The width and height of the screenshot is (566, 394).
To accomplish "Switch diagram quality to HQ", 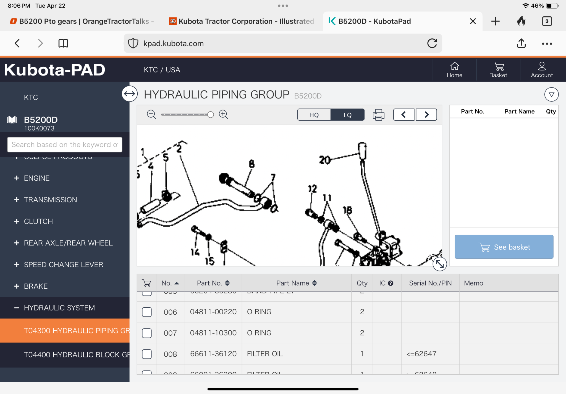I will (x=314, y=115).
